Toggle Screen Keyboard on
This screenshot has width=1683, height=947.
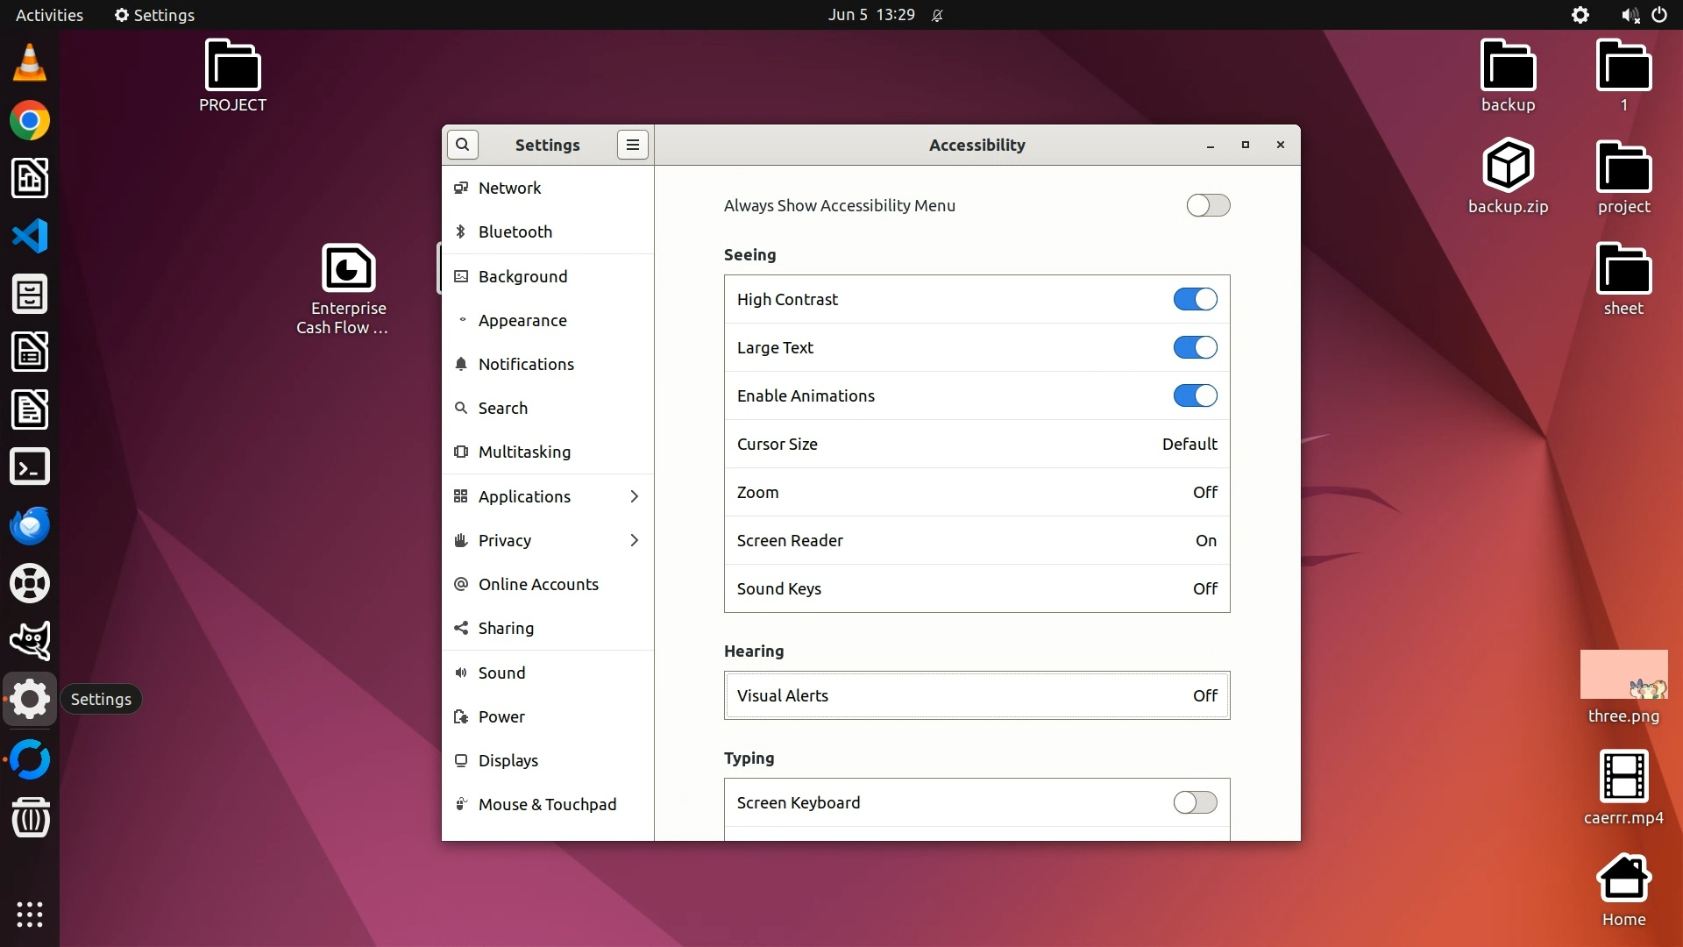[x=1195, y=802]
